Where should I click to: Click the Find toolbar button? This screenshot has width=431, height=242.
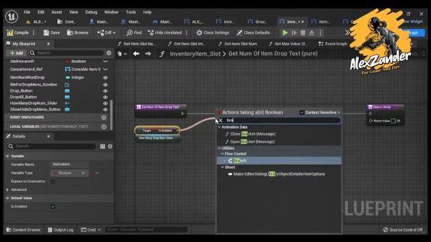(134, 33)
